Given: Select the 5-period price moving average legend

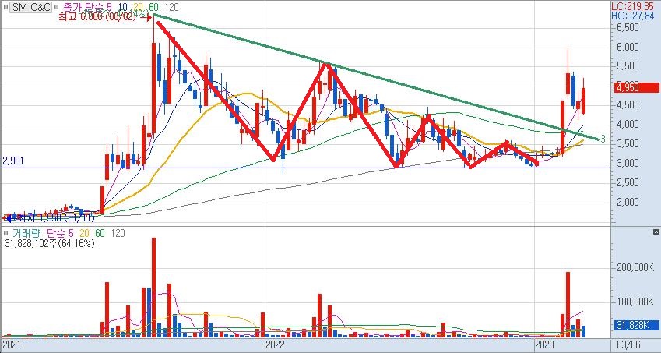Looking at the screenshot, I should [x=109, y=7].
